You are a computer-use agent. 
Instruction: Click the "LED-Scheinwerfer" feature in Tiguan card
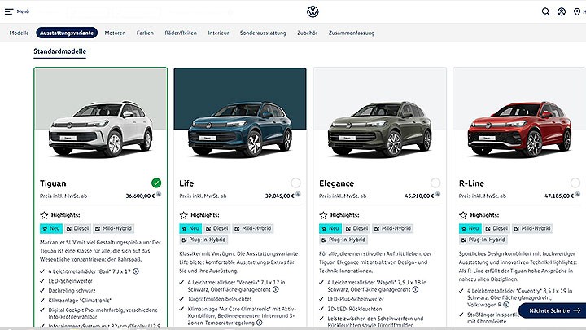pyautogui.click(x=70, y=281)
